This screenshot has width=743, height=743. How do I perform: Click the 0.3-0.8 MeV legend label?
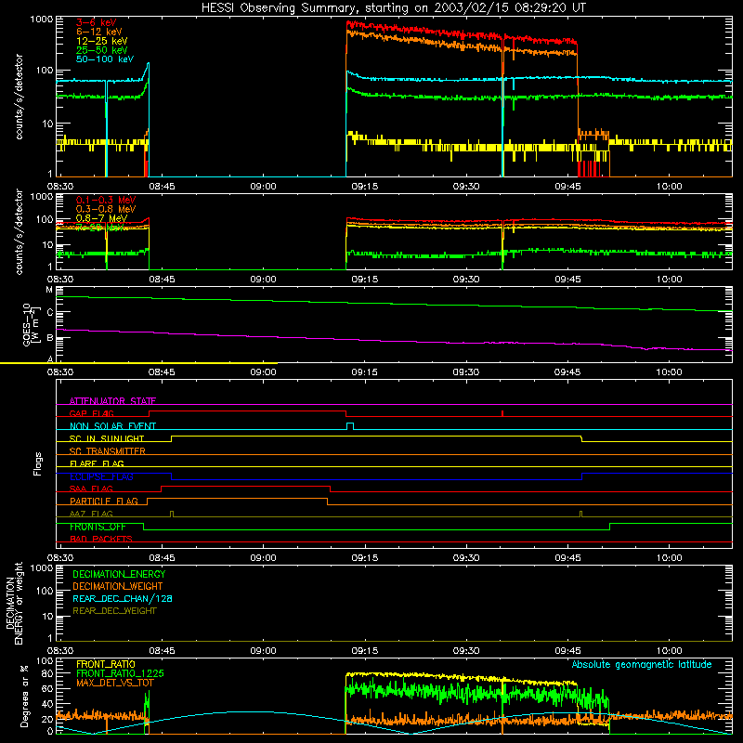point(106,209)
